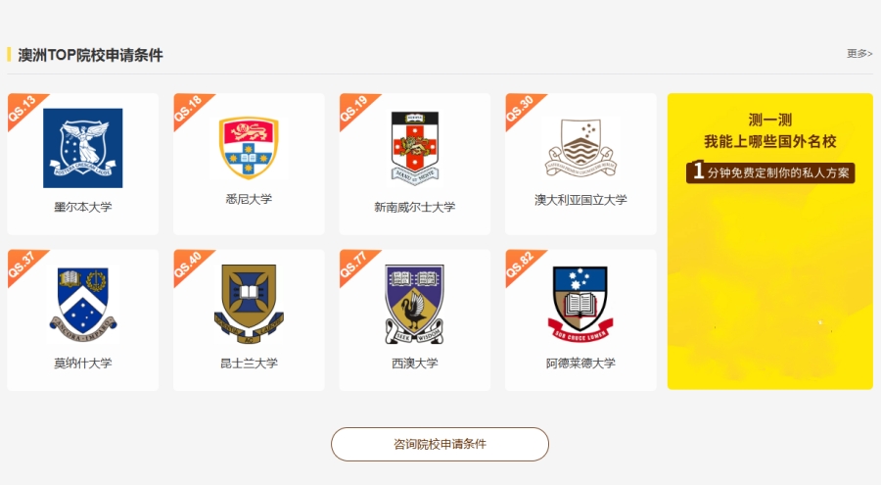Click the QS.82 corner badge on Adelaide card

tap(522, 265)
